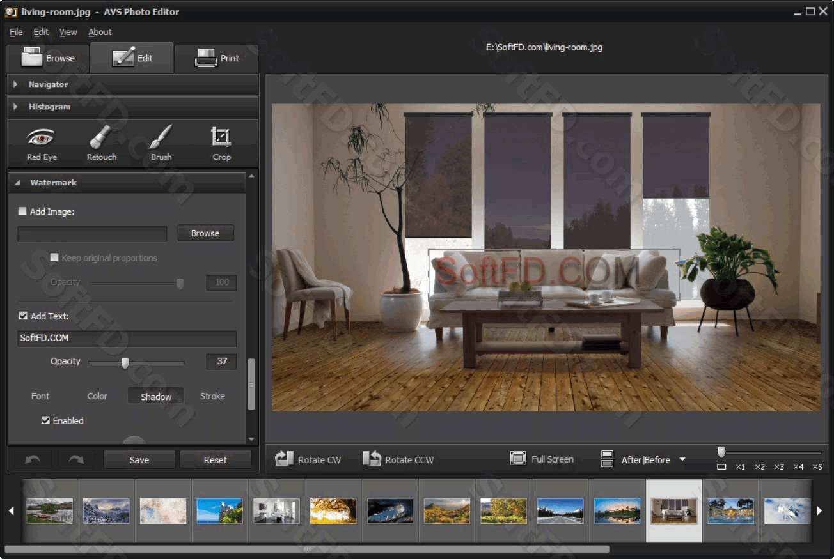834x559 pixels.
Task: Toggle Keep original proportions checkbox
Action: (54, 257)
